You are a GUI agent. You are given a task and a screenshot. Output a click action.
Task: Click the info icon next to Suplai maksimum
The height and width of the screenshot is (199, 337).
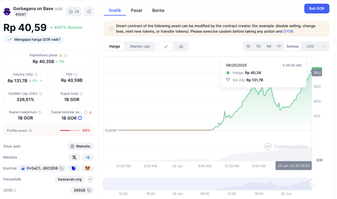[x=40, y=112]
